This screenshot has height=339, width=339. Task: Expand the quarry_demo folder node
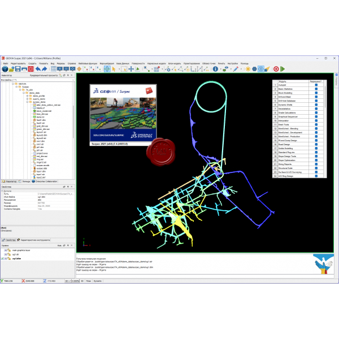click(x=27, y=99)
